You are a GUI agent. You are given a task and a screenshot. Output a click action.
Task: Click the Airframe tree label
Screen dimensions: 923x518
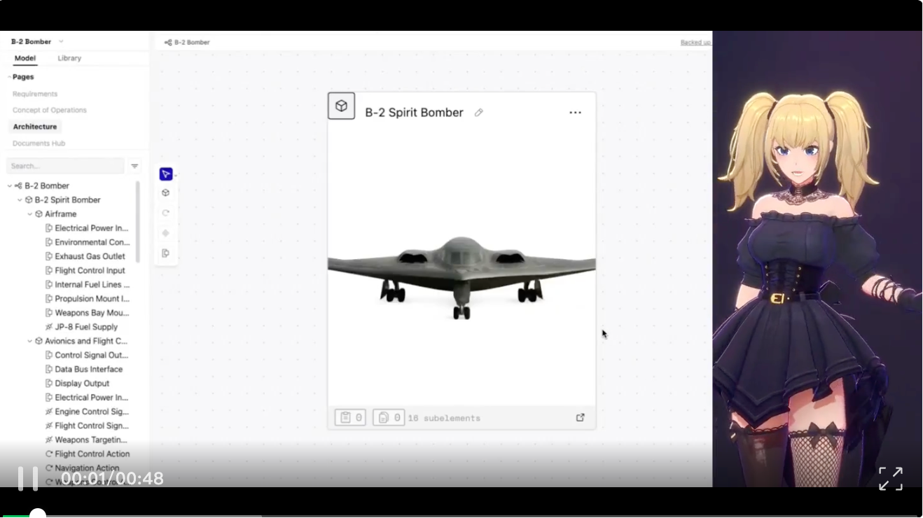pos(61,214)
